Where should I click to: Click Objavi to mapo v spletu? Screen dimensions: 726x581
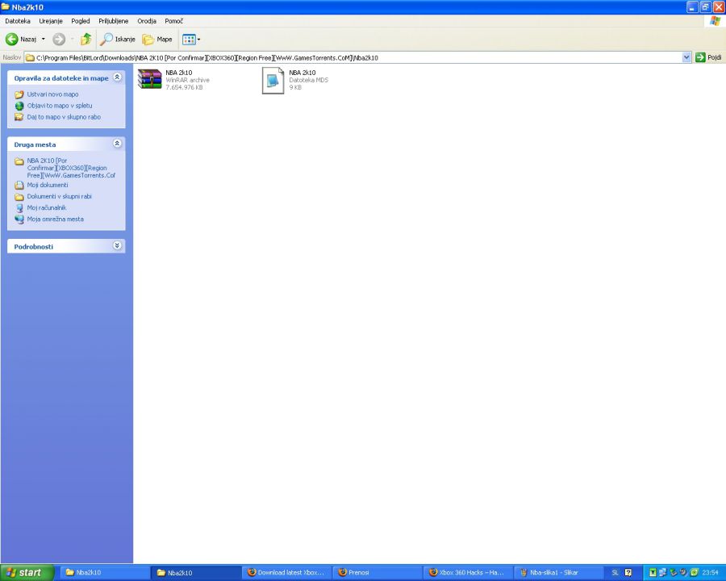coord(60,106)
